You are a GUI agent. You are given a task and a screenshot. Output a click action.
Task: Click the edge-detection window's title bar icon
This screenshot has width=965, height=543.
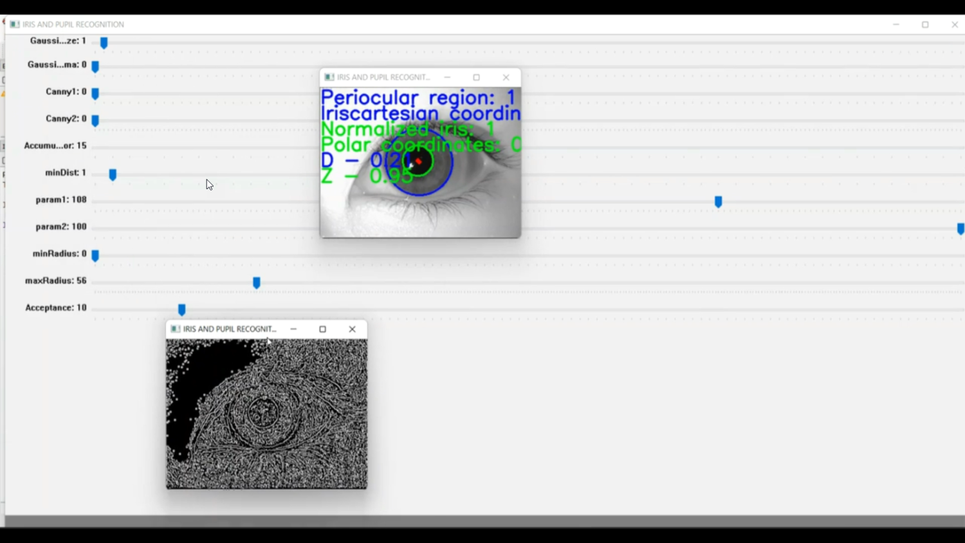[176, 329]
